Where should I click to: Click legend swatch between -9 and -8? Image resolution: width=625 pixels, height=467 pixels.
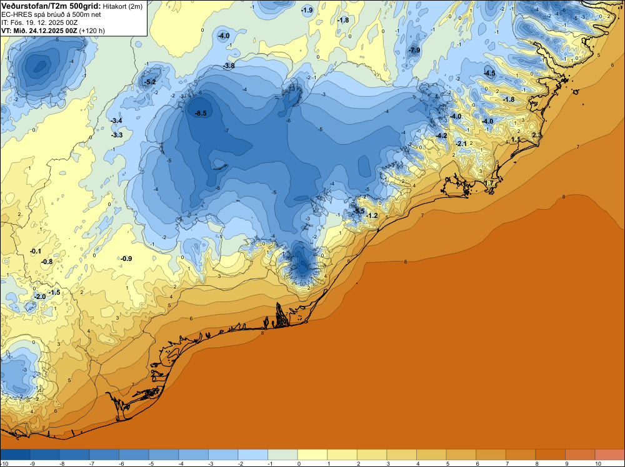pos(45,455)
